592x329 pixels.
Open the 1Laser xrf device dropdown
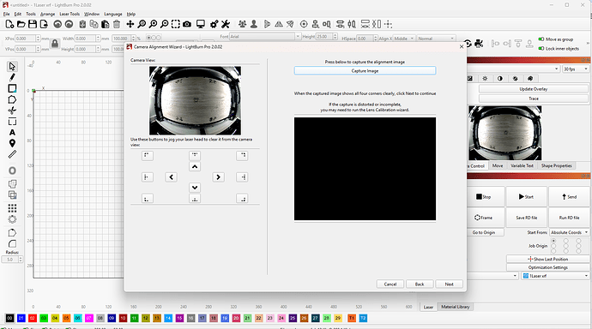click(x=555, y=276)
